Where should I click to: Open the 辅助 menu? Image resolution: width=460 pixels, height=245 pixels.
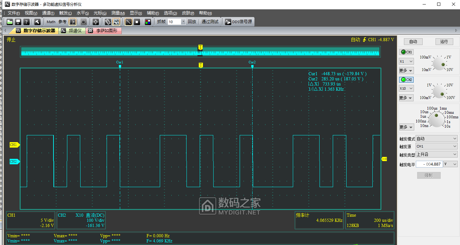coord(153,13)
